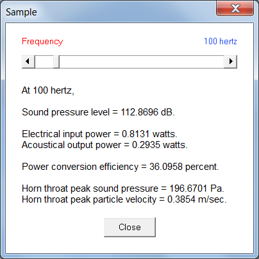Click the Sample window title

pyautogui.click(x=21, y=12)
